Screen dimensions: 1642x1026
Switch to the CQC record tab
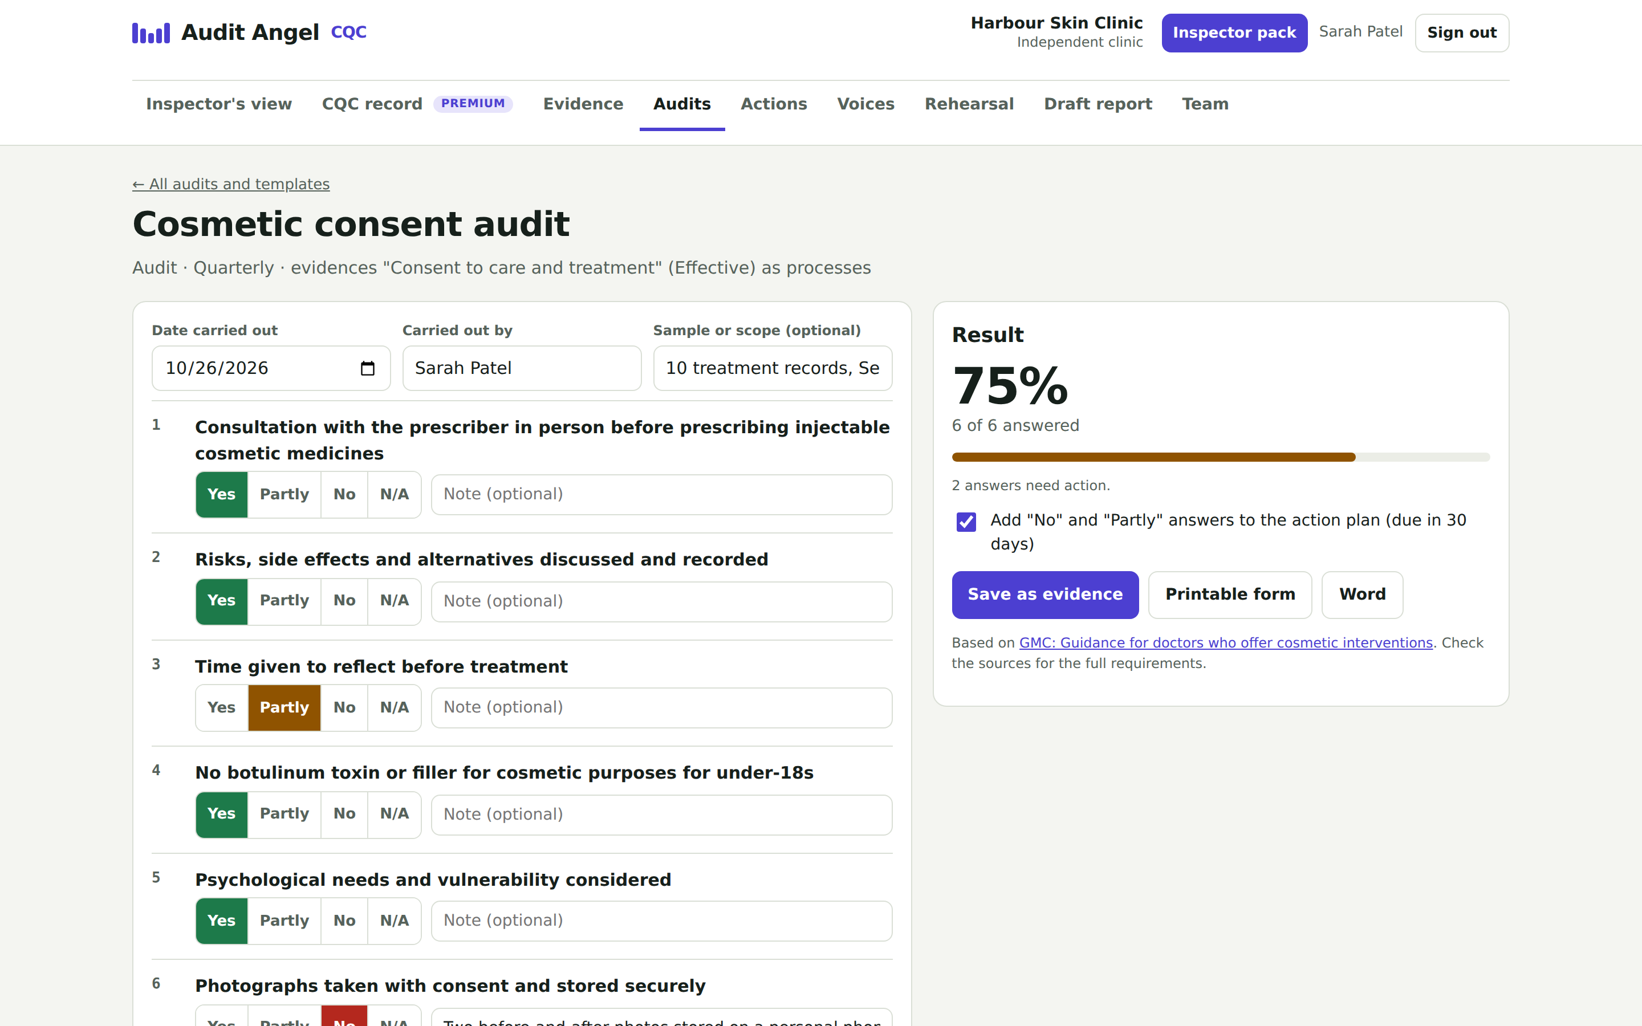click(x=372, y=104)
